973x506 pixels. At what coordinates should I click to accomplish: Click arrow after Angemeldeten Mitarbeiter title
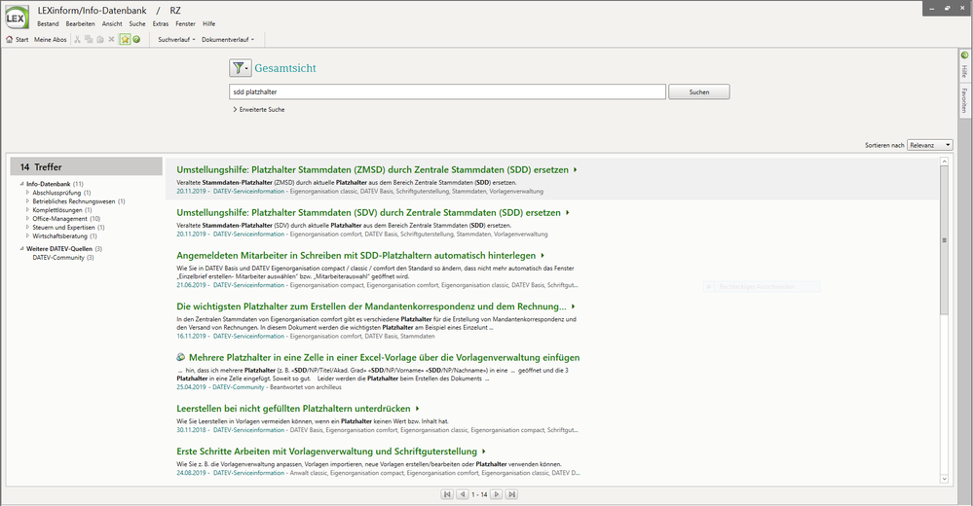pyautogui.click(x=543, y=255)
